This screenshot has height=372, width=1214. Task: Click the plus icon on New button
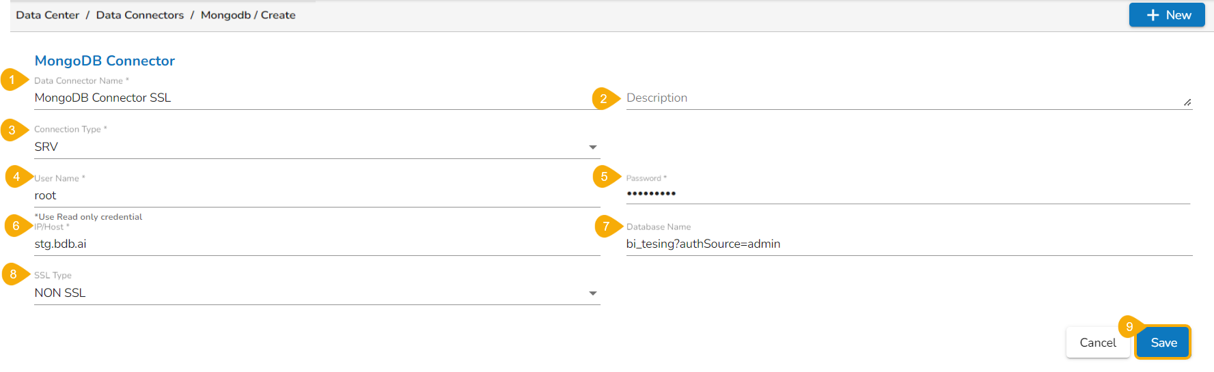click(x=1153, y=15)
